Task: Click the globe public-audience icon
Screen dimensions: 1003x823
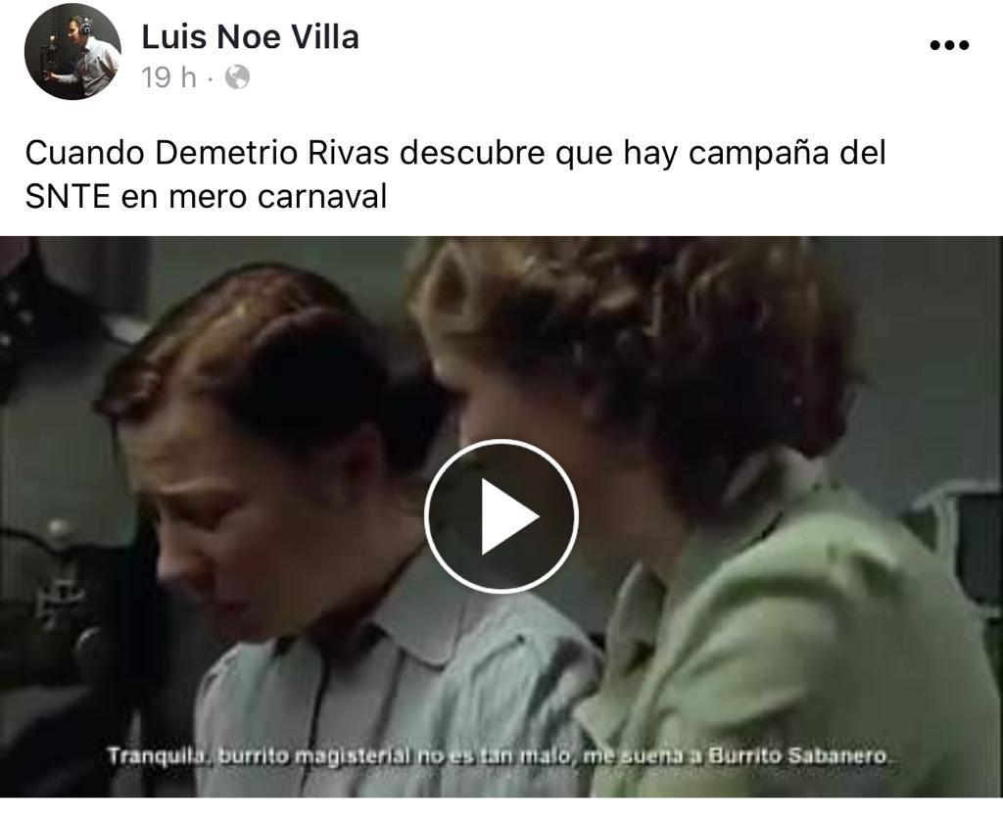Action: point(237,77)
